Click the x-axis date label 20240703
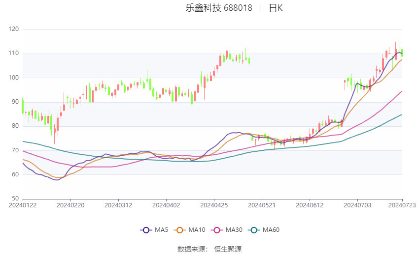 (357, 205)
